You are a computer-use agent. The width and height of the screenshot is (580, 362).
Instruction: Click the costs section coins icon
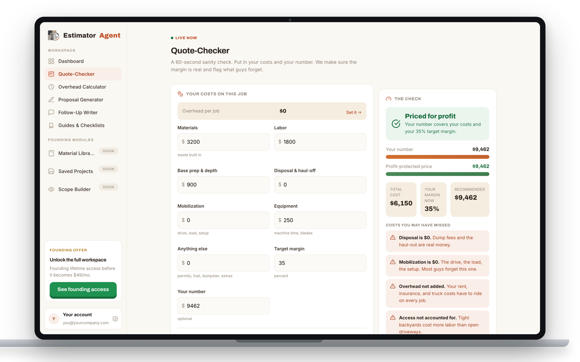[180, 94]
